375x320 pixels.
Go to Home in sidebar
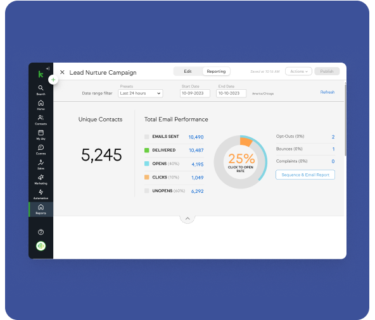[41, 105]
